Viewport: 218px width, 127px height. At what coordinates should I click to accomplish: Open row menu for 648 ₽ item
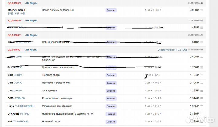pos(202,42)
